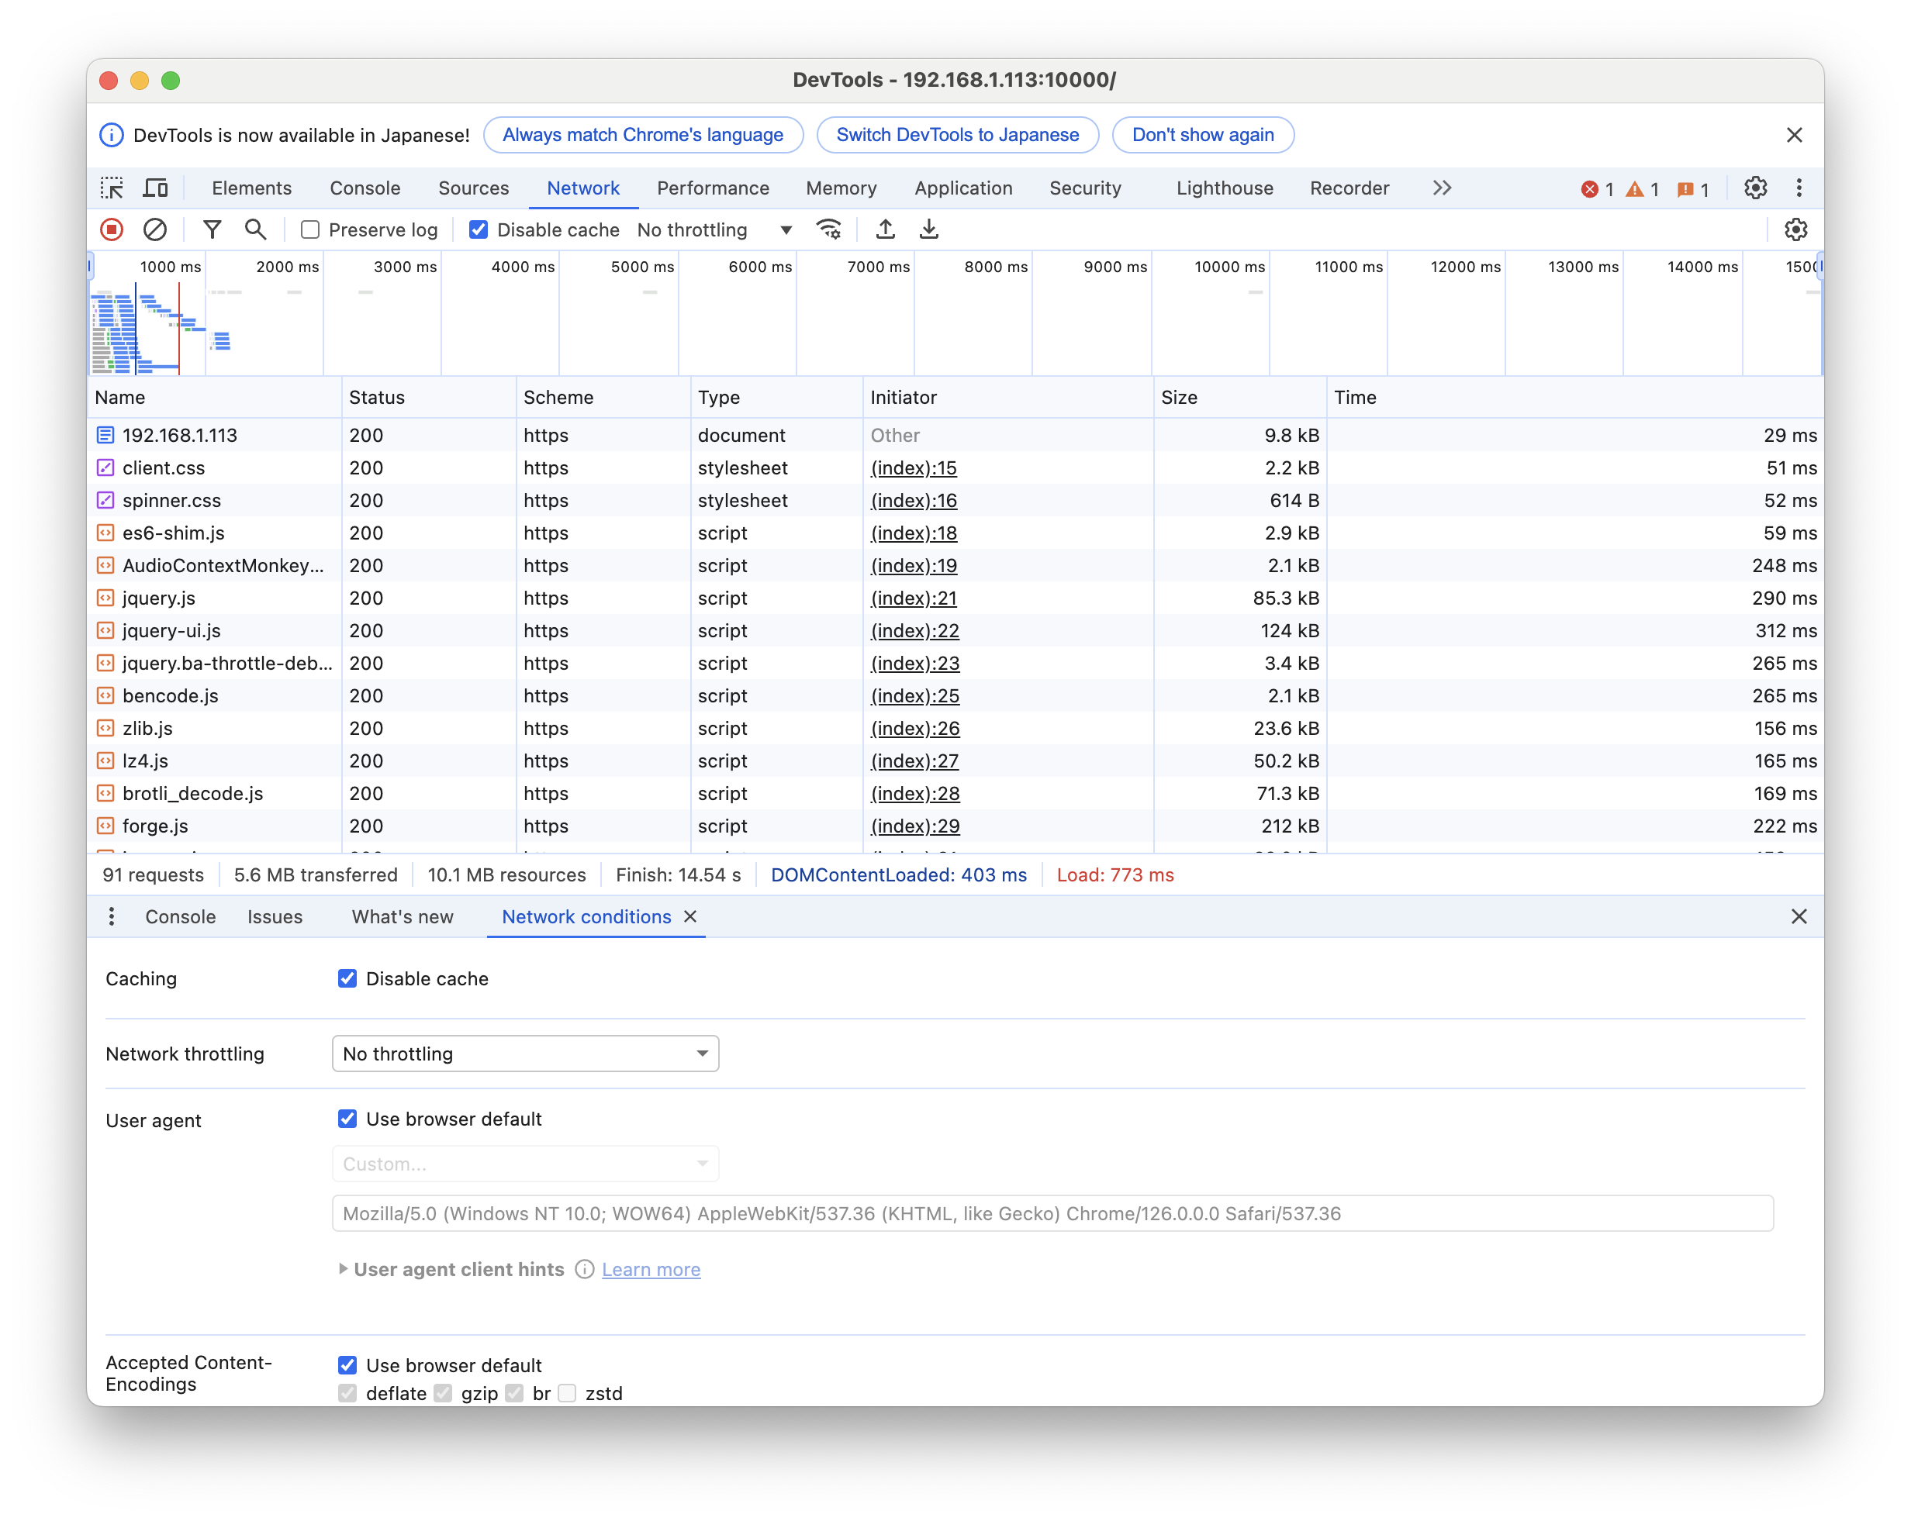
Task: Click the export HAR download icon
Action: tap(928, 230)
